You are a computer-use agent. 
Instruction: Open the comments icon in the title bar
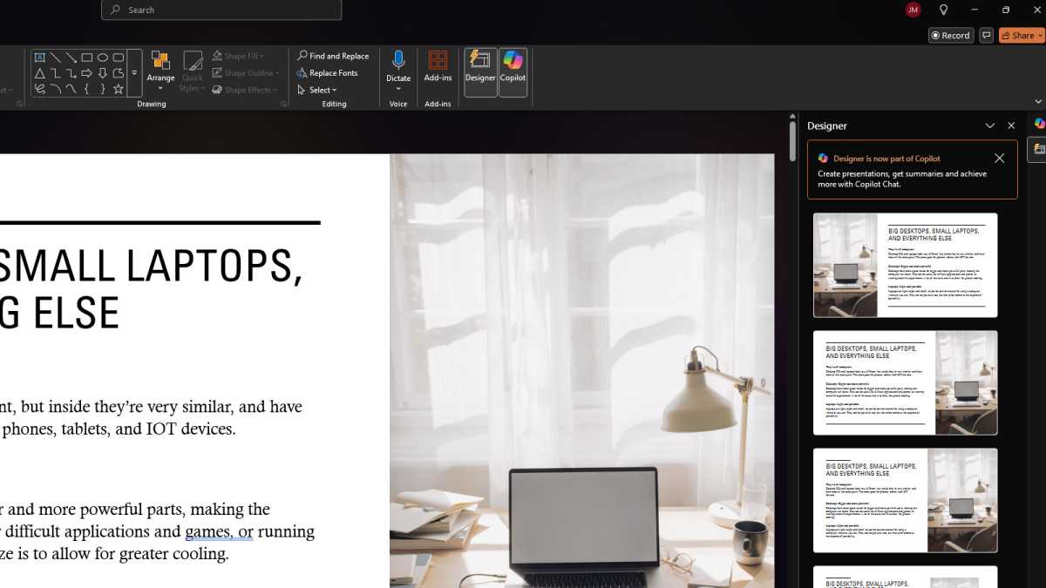pyautogui.click(x=986, y=35)
